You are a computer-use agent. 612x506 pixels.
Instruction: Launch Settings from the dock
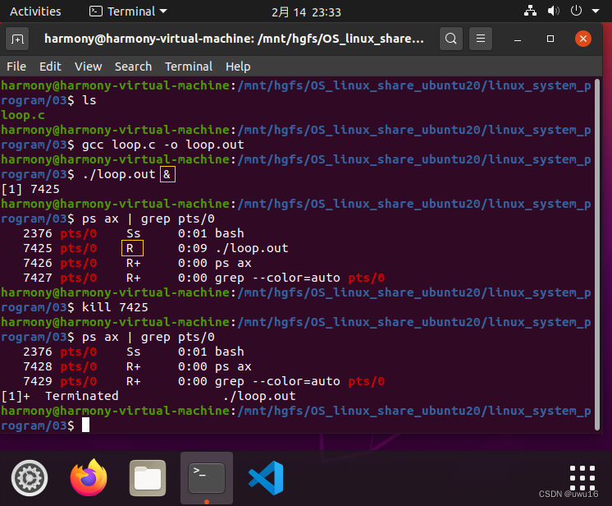pyautogui.click(x=30, y=478)
